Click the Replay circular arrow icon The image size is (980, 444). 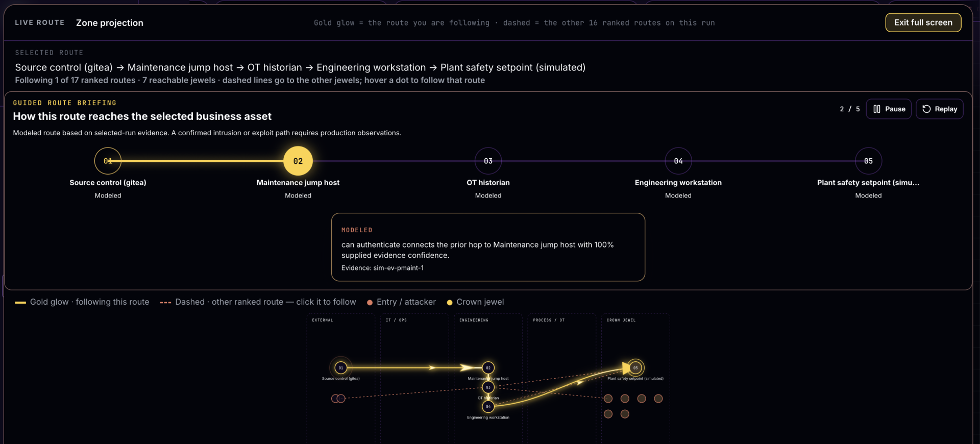click(x=926, y=109)
